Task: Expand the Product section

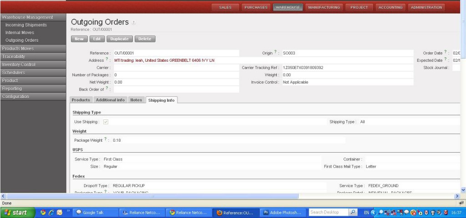Action: click(x=33, y=80)
